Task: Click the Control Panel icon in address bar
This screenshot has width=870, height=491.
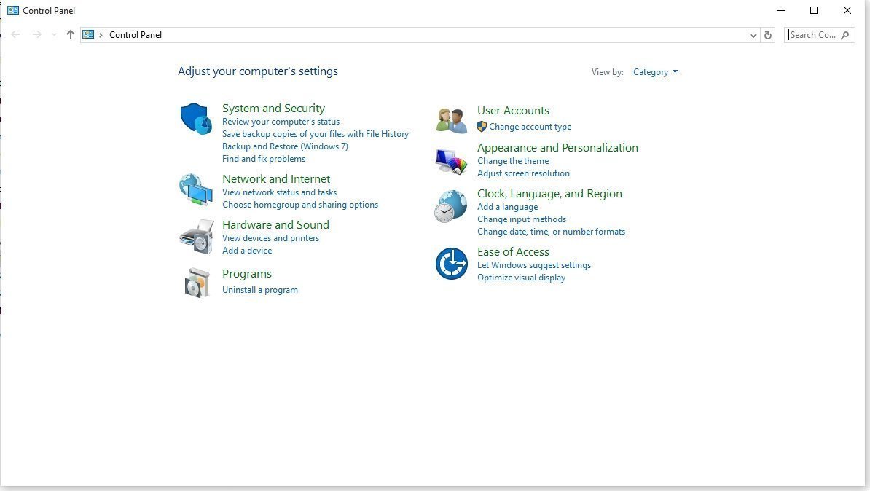Action: 87,34
